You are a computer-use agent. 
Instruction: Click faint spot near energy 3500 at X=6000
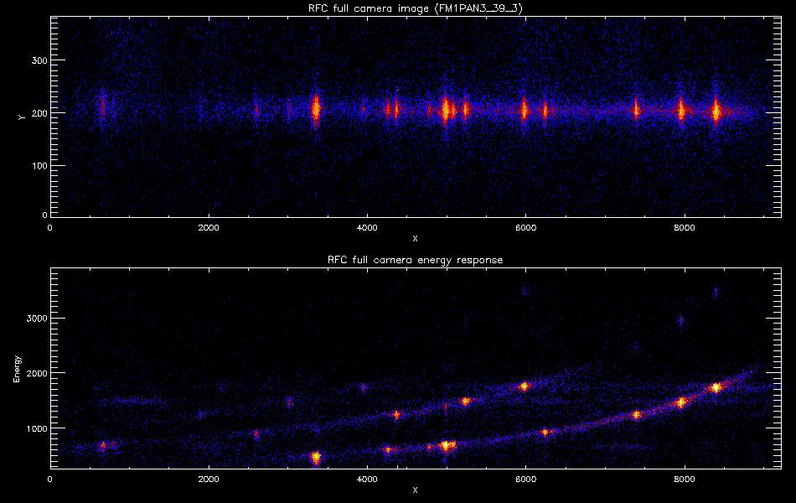click(525, 292)
